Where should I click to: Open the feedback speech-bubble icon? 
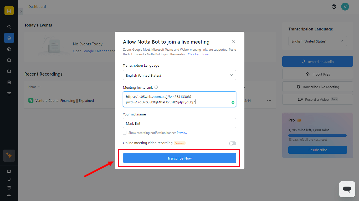9,172
